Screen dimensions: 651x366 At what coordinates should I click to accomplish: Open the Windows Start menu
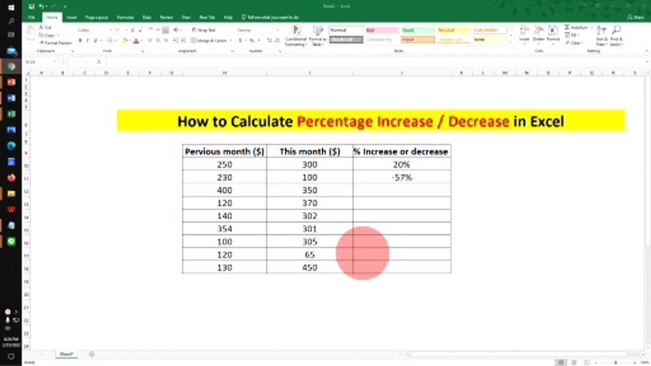[11, 7]
